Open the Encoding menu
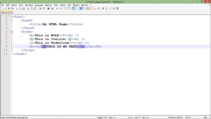211x119 pixels. 29,5
